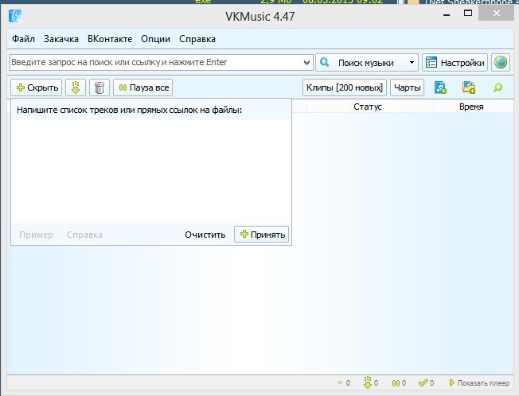Screen dimensions: 519x396
Task: Click the Скрыть button
Action: click(37, 87)
